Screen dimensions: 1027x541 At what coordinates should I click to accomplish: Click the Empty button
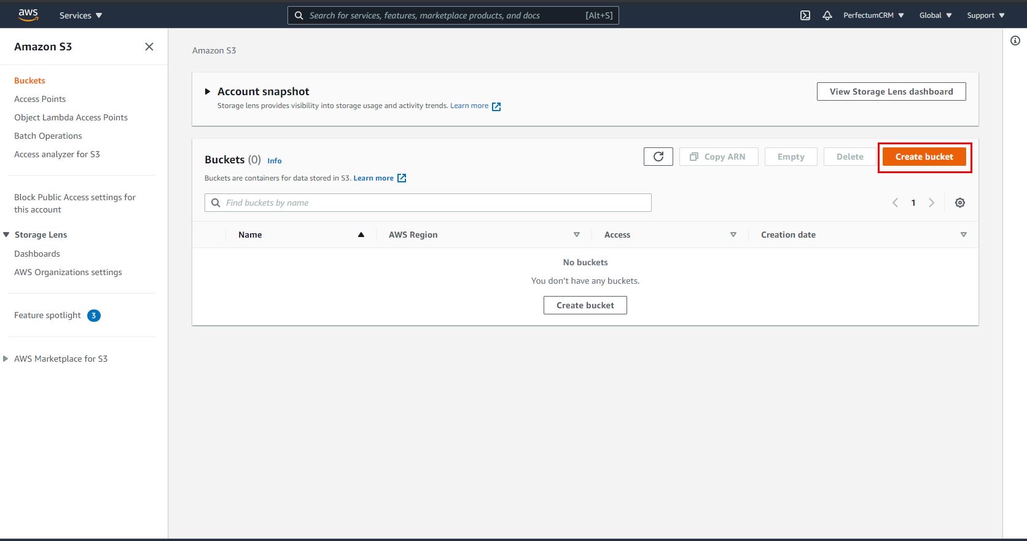pyautogui.click(x=791, y=157)
